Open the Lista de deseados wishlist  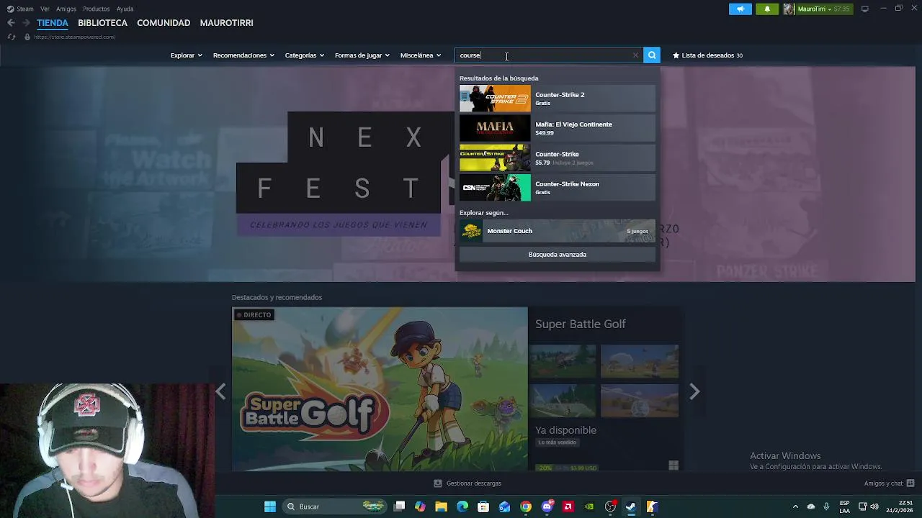707,55
